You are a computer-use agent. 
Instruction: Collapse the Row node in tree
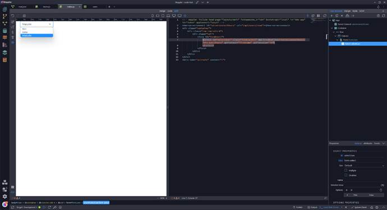click(x=334, y=32)
